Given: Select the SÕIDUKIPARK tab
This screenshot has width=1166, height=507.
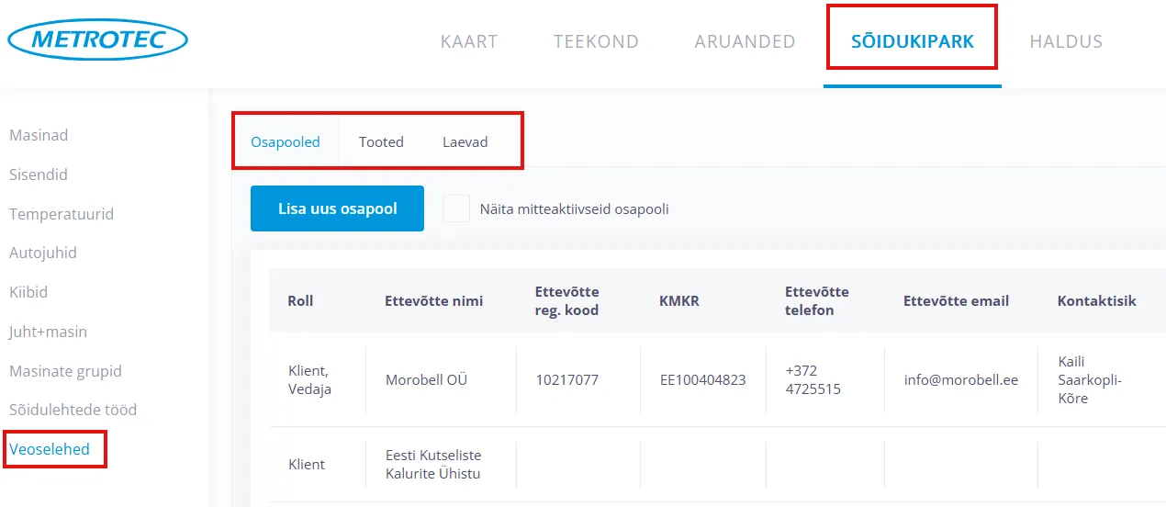Looking at the screenshot, I should point(912,41).
